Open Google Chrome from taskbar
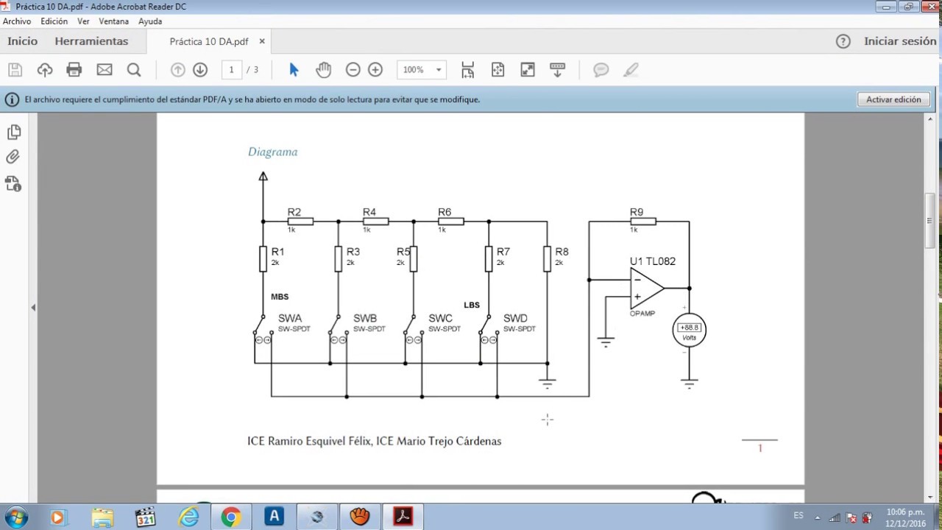The width and height of the screenshot is (942, 530). point(231,517)
